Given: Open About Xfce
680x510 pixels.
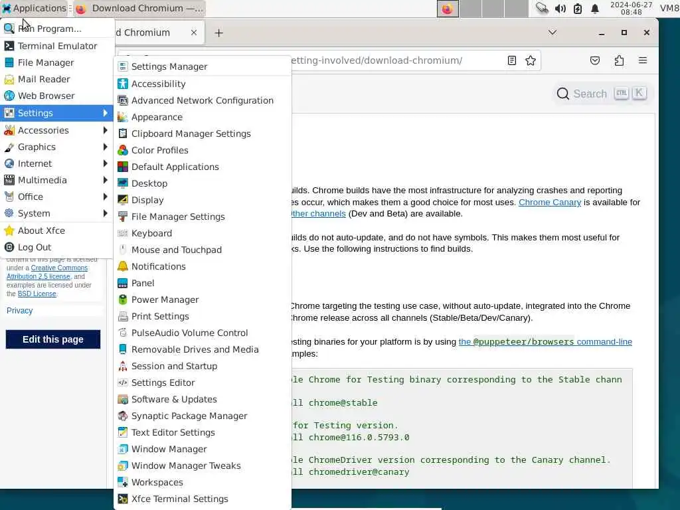Looking at the screenshot, I should [x=56, y=230].
